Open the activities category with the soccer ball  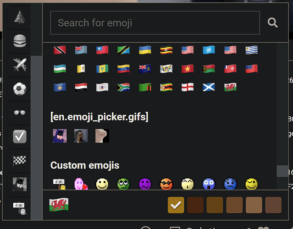19,89
